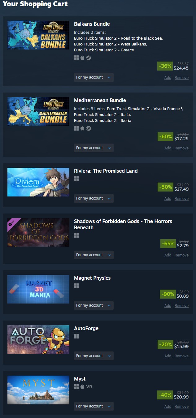The width and height of the screenshot is (196, 418).
Task: Remove AutoForge from the cart
Action: tap(181, 356)
